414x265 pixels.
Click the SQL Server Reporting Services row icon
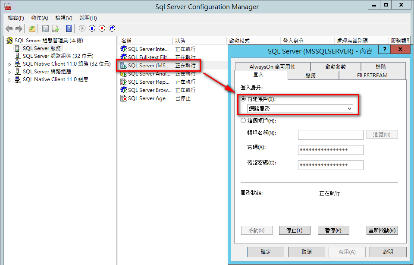point(124,82)
